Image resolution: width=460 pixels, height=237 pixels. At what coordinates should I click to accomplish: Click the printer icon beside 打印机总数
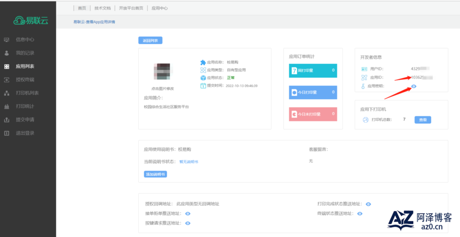point(366,120)
